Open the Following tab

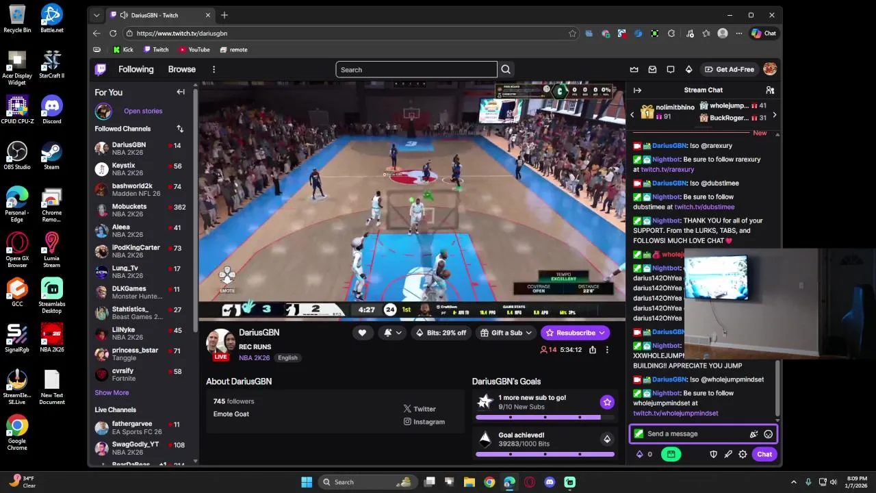136,69
